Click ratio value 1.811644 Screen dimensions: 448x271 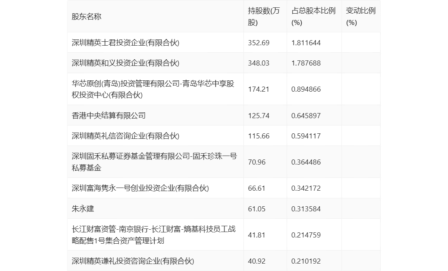tap(306, 43)
